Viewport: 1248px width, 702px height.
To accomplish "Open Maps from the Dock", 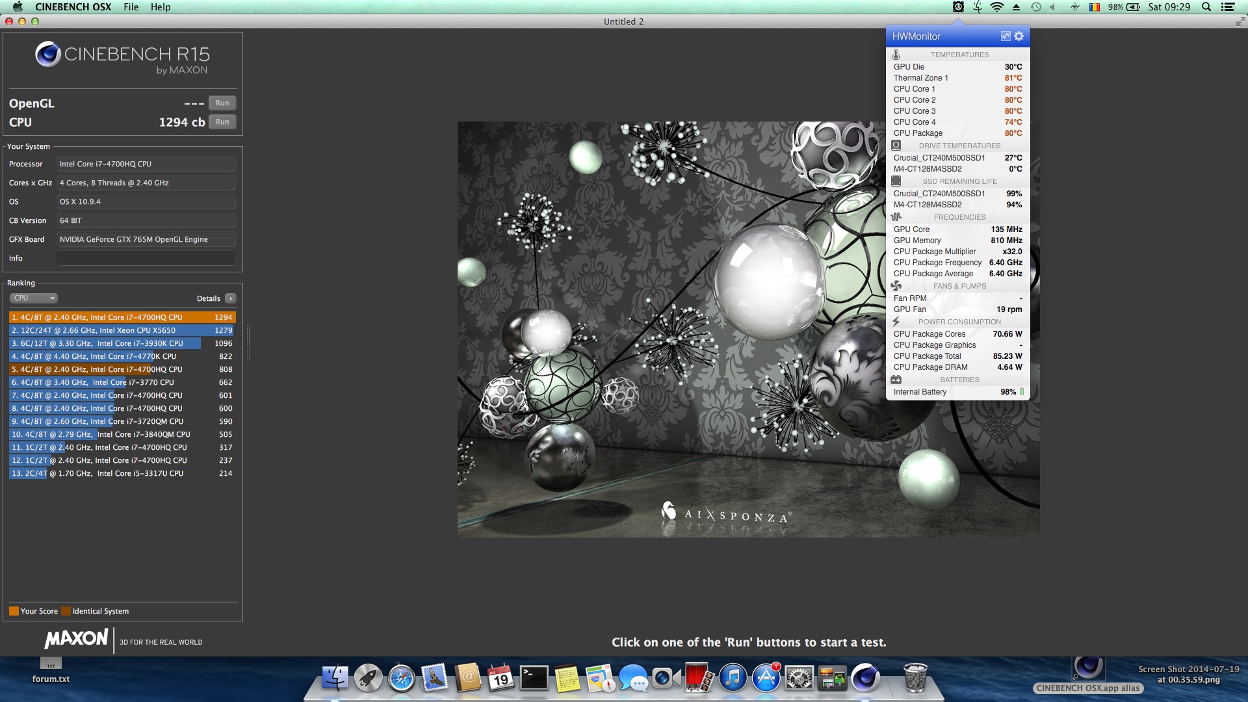I will coord(600,678).
